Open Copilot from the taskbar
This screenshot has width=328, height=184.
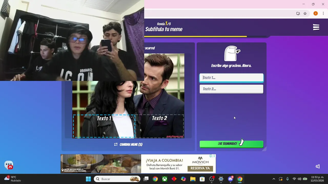coord(183,179)
